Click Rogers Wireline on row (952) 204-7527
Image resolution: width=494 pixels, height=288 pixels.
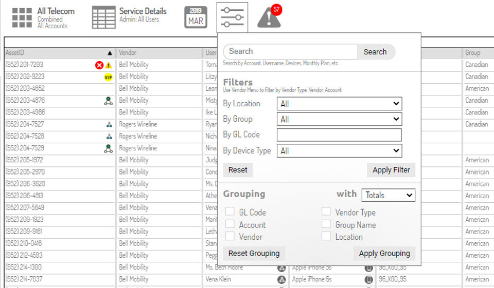point(138,125)
